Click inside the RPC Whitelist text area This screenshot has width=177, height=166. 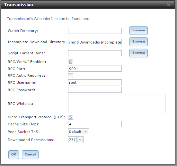117,104
